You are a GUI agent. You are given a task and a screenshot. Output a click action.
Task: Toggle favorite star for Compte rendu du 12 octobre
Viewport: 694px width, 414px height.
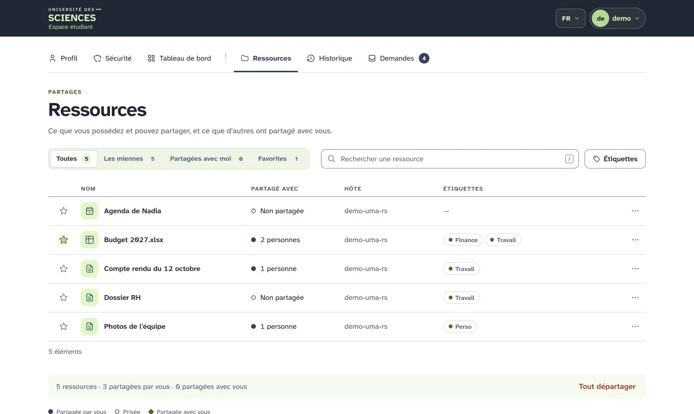tap(64, 269)
